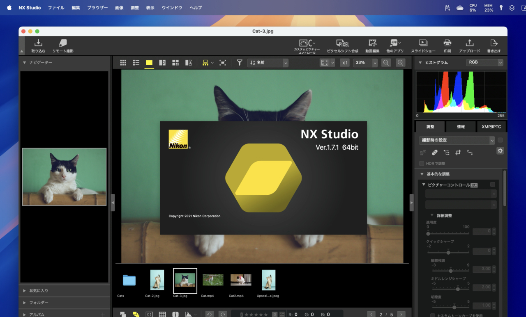The height and width of the screenshot is (317, 526).
Task: Open the filter funnel icon
Action: 240,63
